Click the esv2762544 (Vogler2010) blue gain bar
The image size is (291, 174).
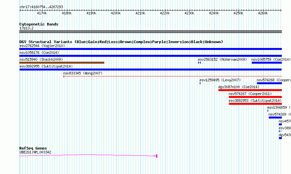click(150, 49)
